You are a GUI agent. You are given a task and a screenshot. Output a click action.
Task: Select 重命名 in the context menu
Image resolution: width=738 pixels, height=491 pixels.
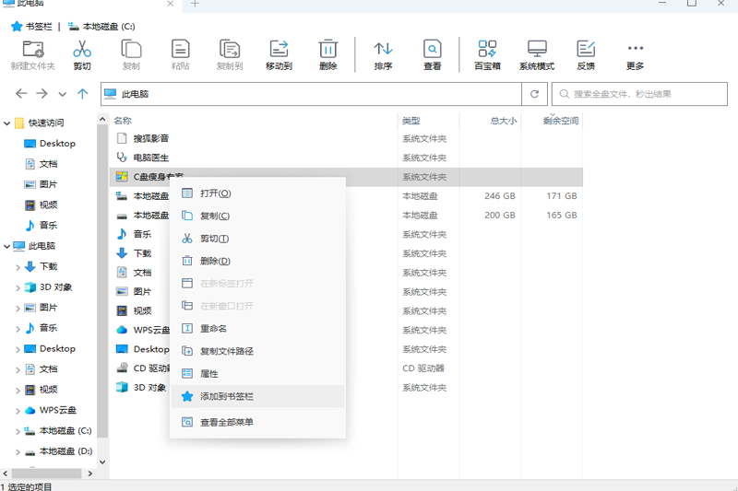pos(213,329)
